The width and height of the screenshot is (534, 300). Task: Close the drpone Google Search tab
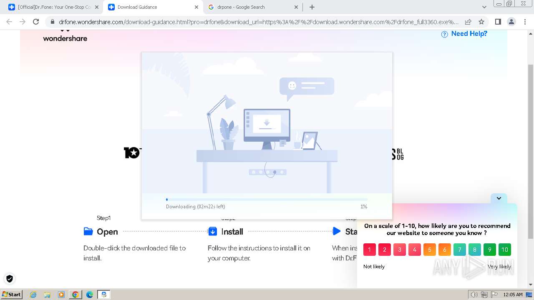point(296,7)
